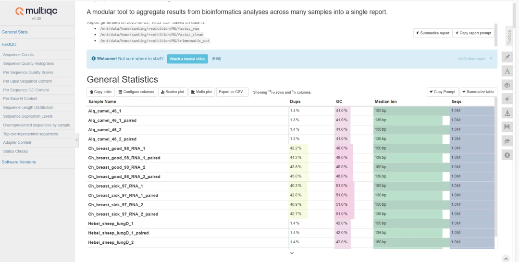Toggle the Toolbox side tab

click(x=509, y=37)
